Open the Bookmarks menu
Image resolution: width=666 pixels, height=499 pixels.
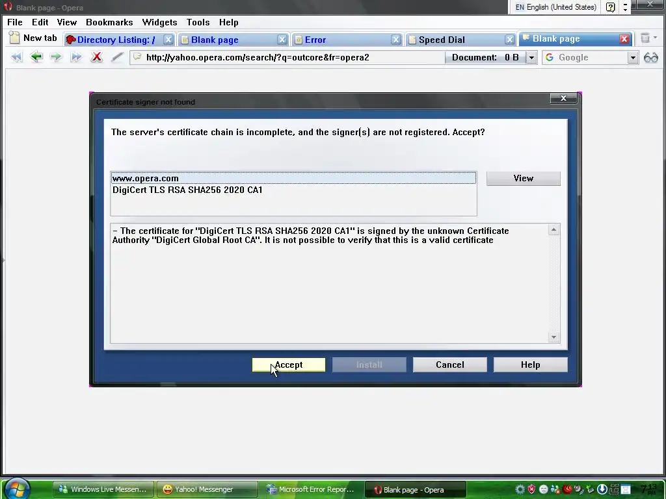109,22
